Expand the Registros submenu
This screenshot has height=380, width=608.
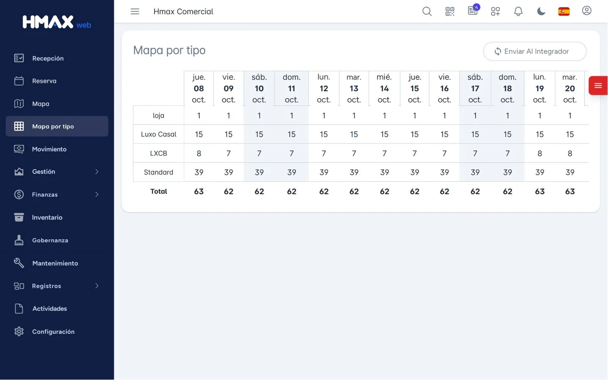[x=57, y=286]
